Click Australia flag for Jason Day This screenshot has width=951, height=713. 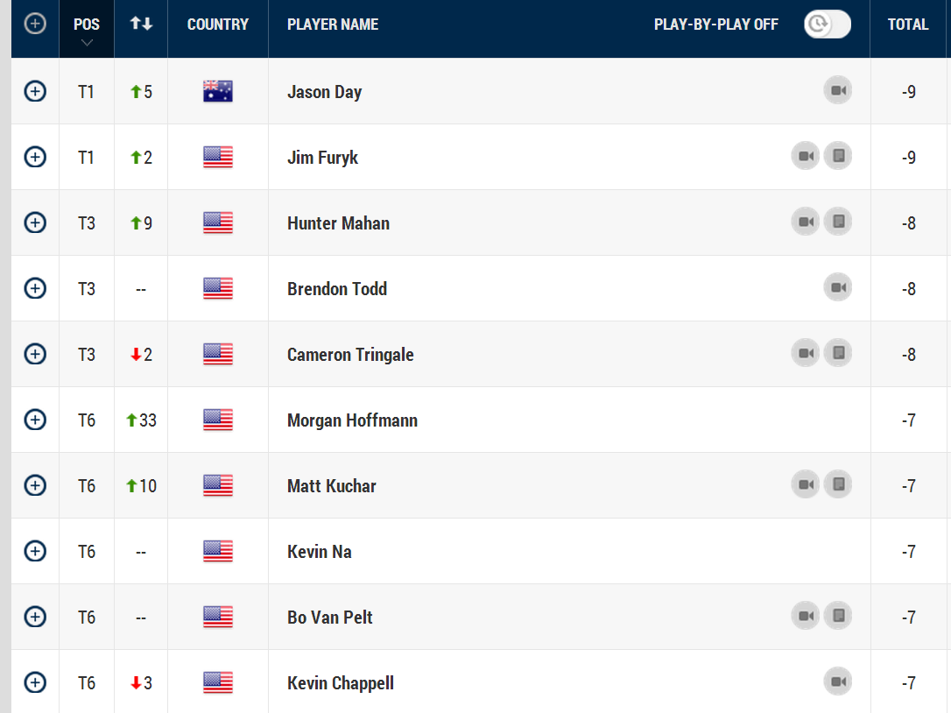point(218,91)
